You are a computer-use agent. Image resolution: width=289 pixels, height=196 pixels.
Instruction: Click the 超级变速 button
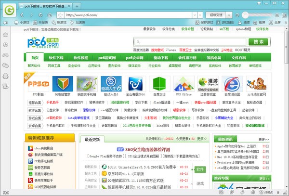[216, 15]
